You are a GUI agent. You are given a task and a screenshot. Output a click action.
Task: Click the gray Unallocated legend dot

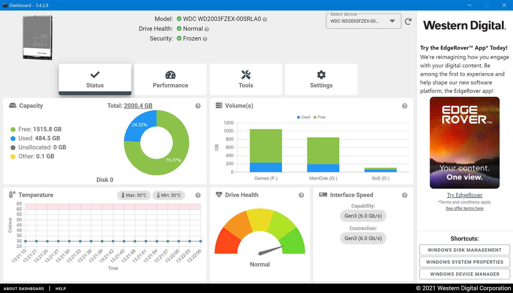13,148
